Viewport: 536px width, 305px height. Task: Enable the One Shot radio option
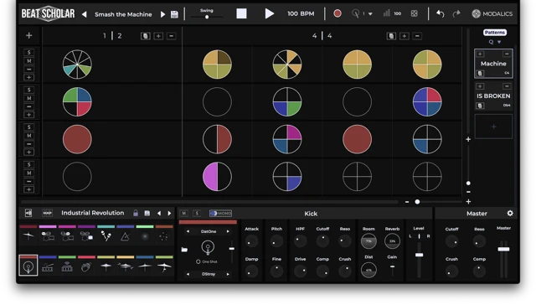198,261
